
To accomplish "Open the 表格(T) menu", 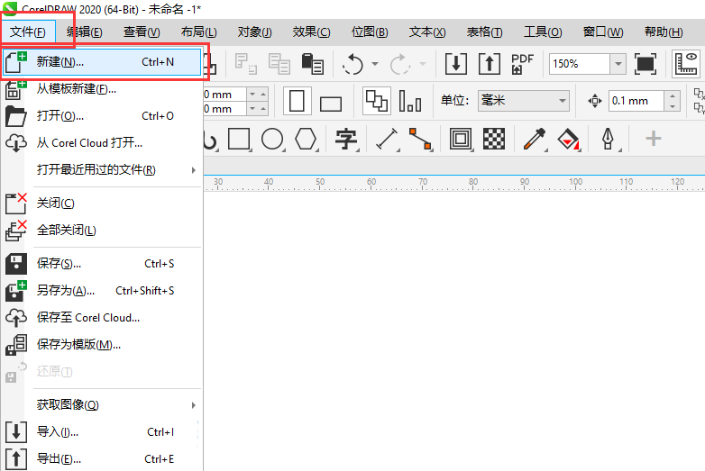I will (x=485, y=32).
